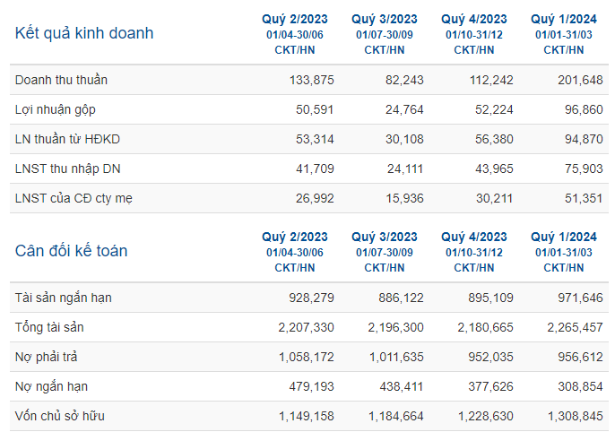Click the Lợi nhuận gộp row label

[56, 109]
